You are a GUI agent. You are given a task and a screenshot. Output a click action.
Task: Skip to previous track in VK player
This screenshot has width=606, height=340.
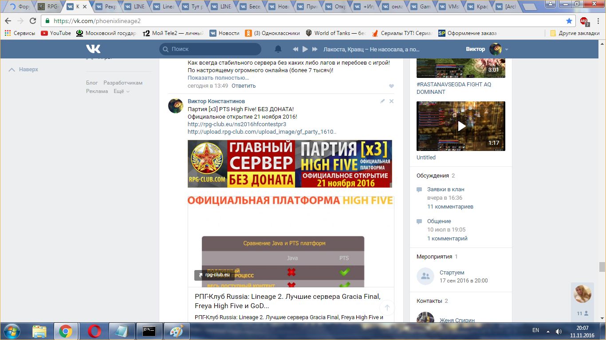tap(295, 49)
